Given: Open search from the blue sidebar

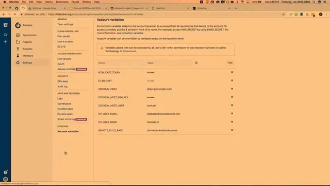Looking at the screenshot, I should (6, 35).
